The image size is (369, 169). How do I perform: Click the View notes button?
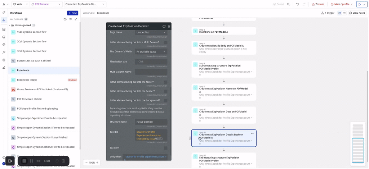click(x=357, y=13)
